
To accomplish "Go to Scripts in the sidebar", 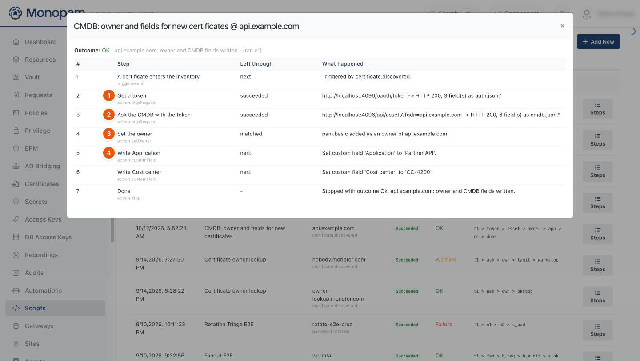I will click(55, 308).
